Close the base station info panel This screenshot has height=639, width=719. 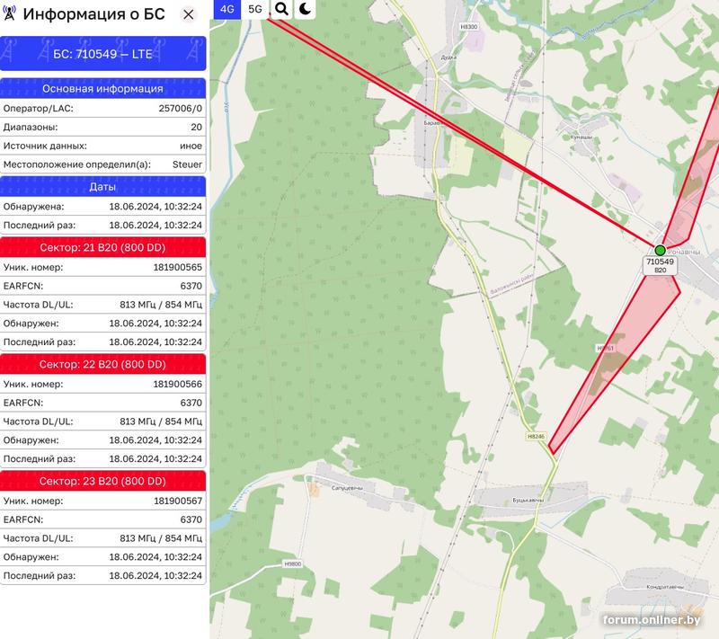tap(189, 14)
